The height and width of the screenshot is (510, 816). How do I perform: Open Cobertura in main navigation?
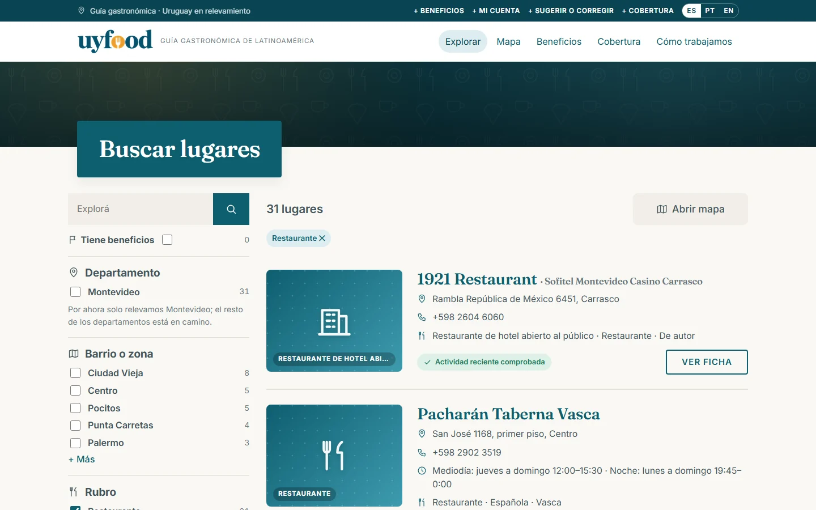coord(619,41)
